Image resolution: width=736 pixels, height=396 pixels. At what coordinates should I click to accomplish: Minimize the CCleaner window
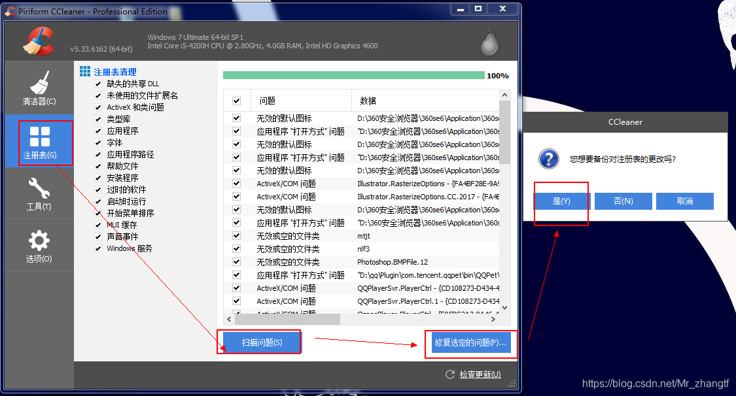pyautogui.click(x=461, y=9)
